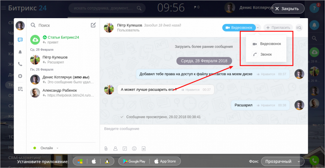The image size is (325, 168).
Task: Click the help question mark icon
Action: (x=314, y=8)
